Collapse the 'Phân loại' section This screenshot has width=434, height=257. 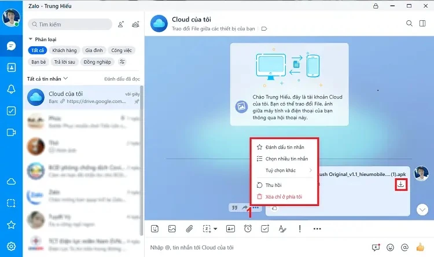(x=30, y=39)
